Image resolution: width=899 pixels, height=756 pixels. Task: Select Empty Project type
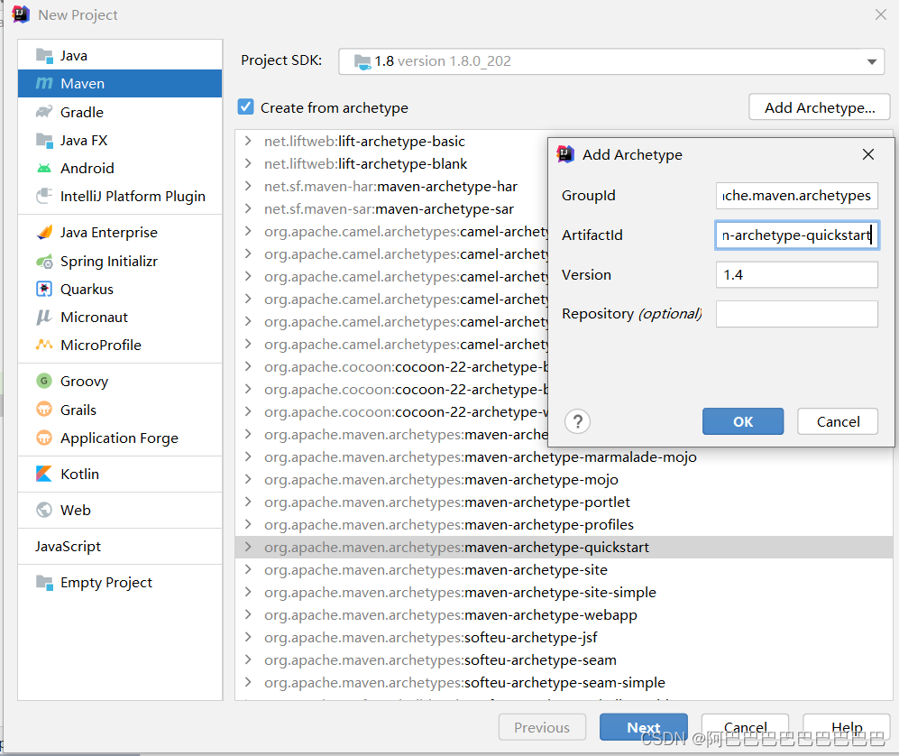120,582
